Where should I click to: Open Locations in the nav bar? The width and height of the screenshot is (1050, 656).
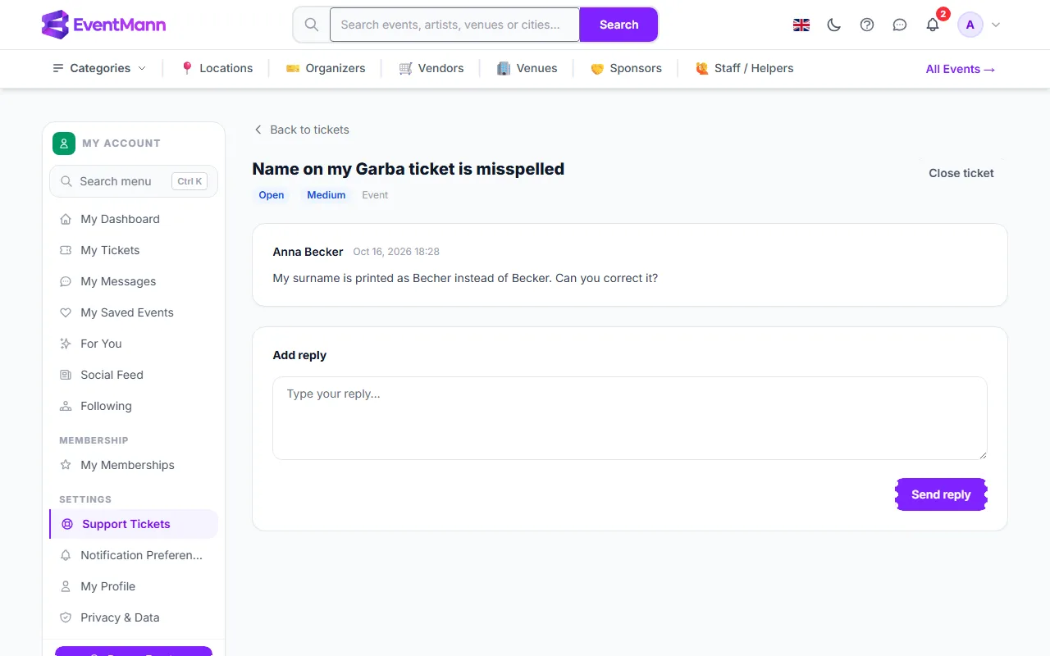[217, 68]
